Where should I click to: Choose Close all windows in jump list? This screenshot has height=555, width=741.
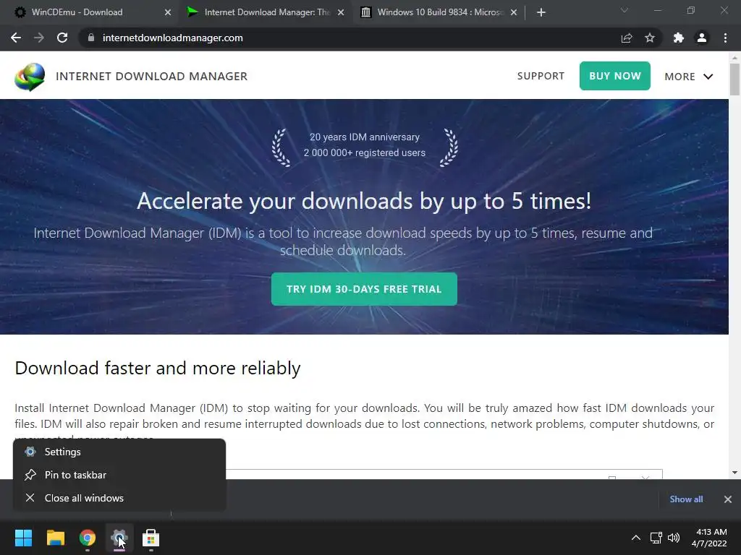point(119,498)
